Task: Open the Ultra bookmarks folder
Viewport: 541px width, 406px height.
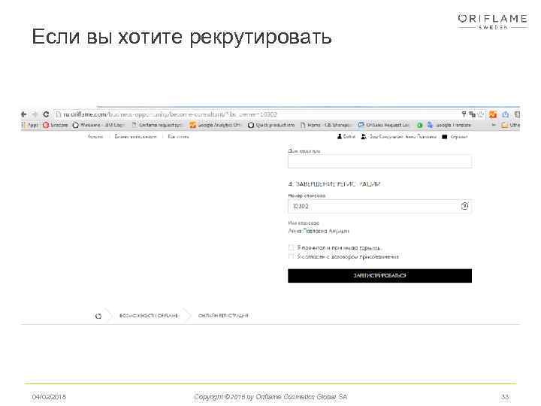Action: click(511, 125)
